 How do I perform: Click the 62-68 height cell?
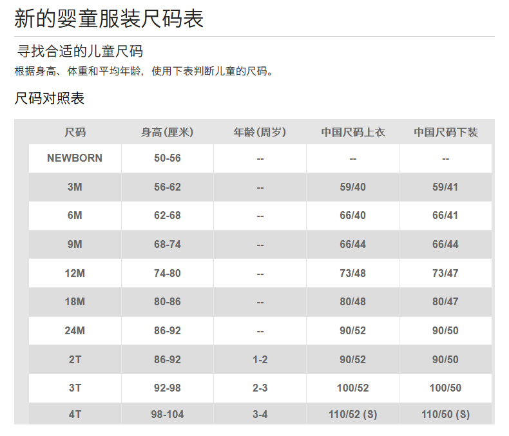pos(167,215)
